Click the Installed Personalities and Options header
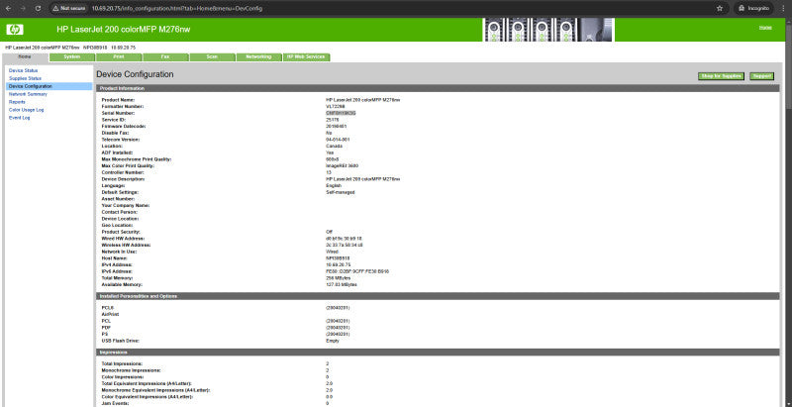 [x=438, y=296]
